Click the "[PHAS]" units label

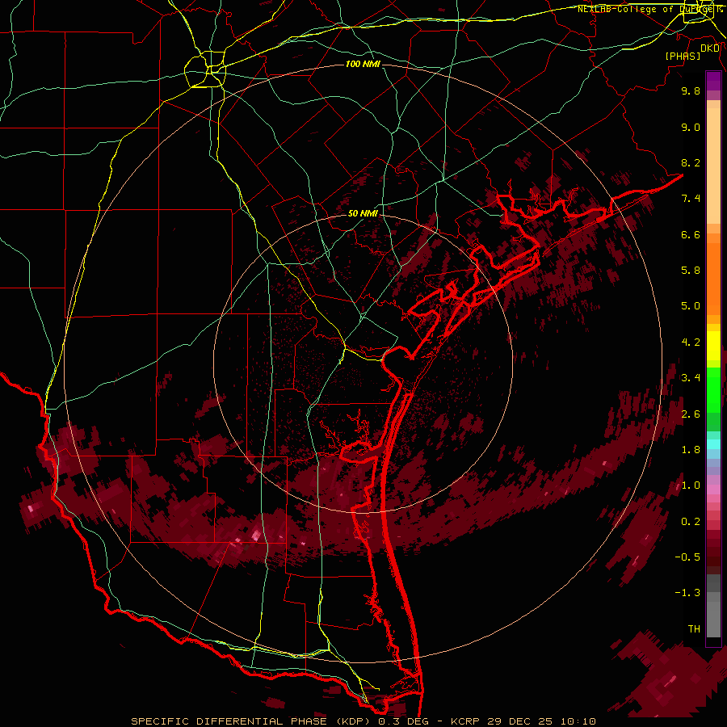tap(683, 57)
